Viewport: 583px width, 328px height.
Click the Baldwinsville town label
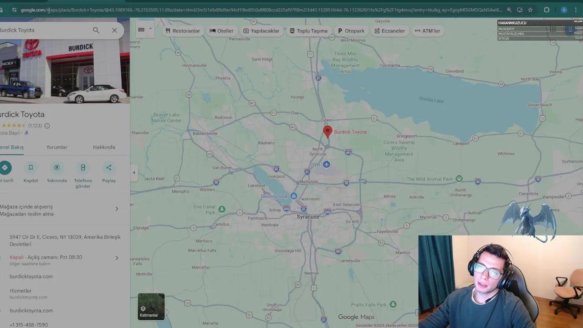(205, 133)
